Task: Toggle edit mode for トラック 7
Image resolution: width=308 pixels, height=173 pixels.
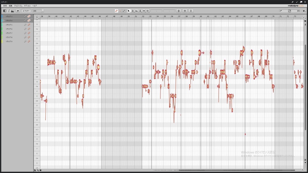Action: pos(29,33)
